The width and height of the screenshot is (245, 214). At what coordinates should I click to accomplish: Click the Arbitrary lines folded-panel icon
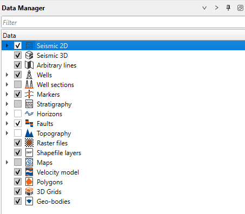pyautogui.click(x=29, y=65)
